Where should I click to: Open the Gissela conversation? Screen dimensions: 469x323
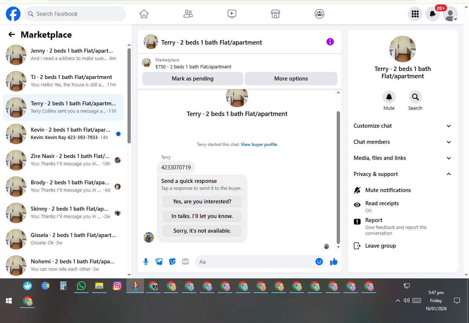pos(63,239)
